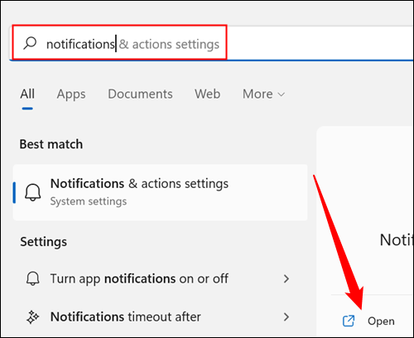Click the external-link icon beside Open
Image resolution: width=414 pixels, height=338 pixels.
click(349, 321)
